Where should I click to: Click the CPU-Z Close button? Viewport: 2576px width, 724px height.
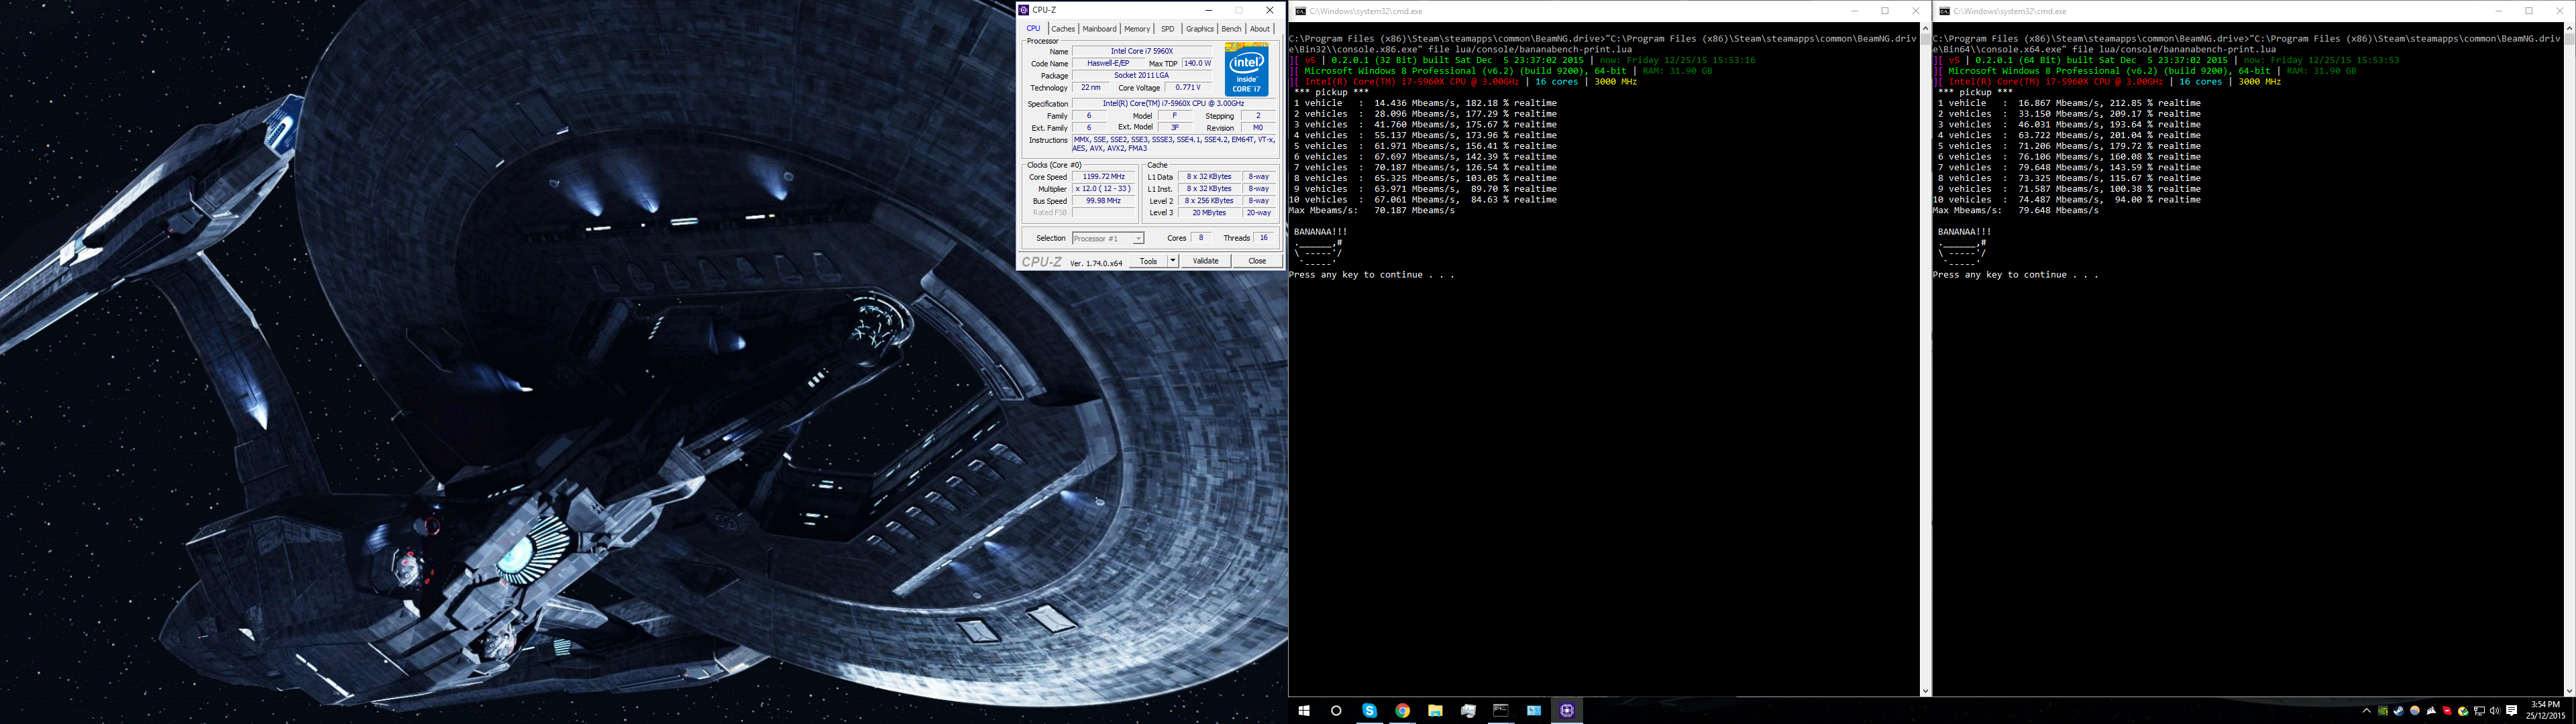(1257, 261)
